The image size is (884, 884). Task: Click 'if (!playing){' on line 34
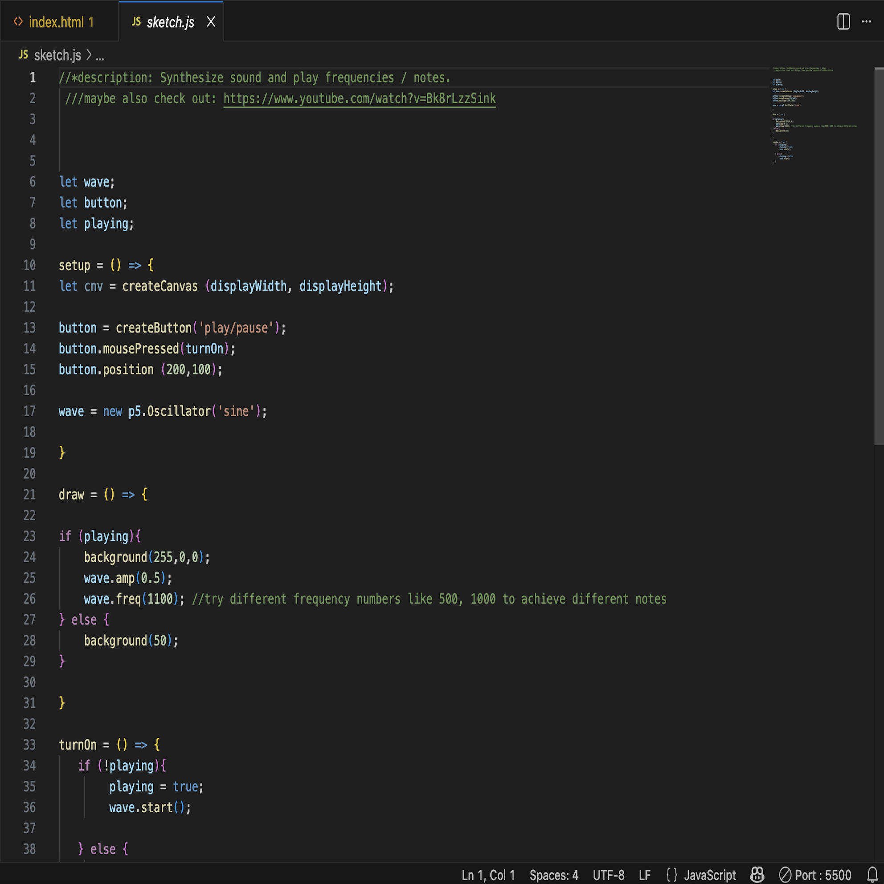(x=122, y=765)
